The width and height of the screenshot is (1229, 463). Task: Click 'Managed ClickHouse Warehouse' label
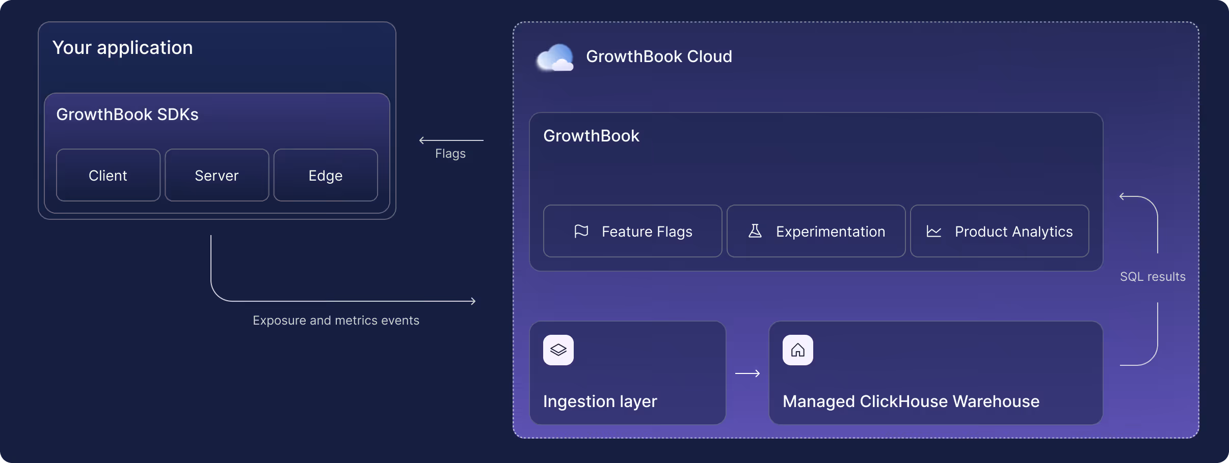[x=911, y=401]
